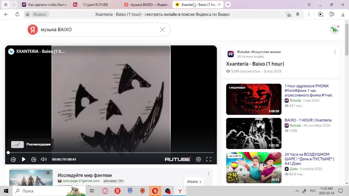Reload the current page

(x=17, y=14)
